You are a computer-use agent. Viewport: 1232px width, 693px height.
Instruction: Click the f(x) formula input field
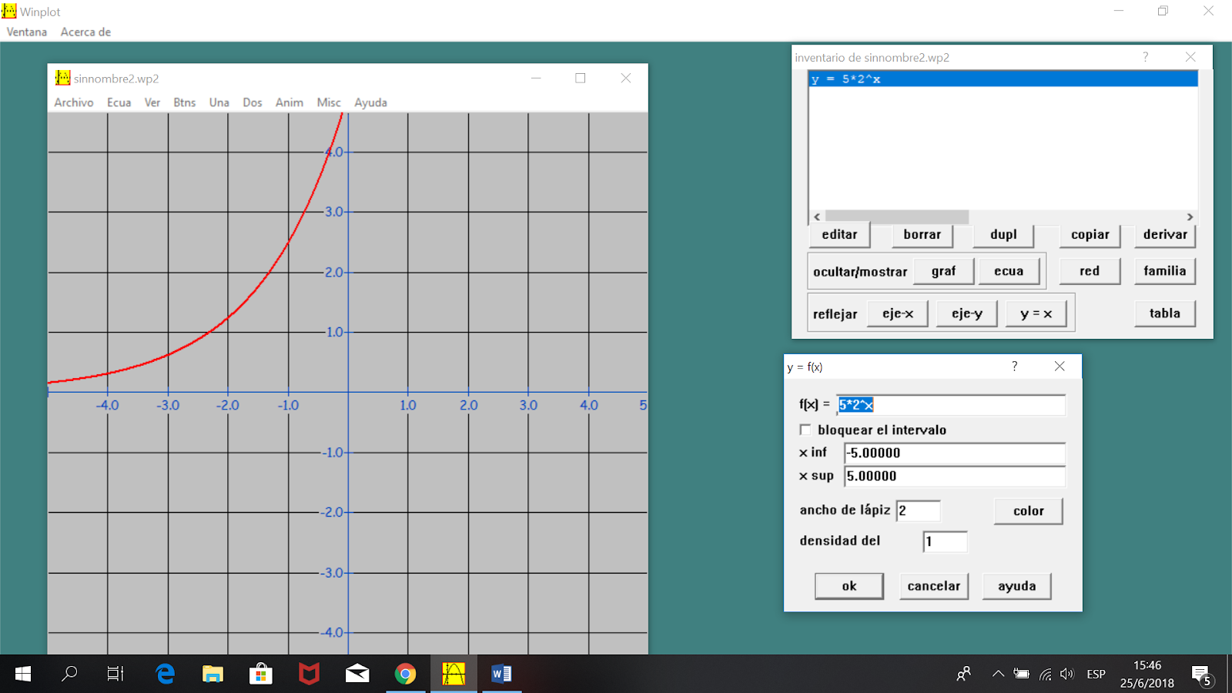tap(951, 405)
